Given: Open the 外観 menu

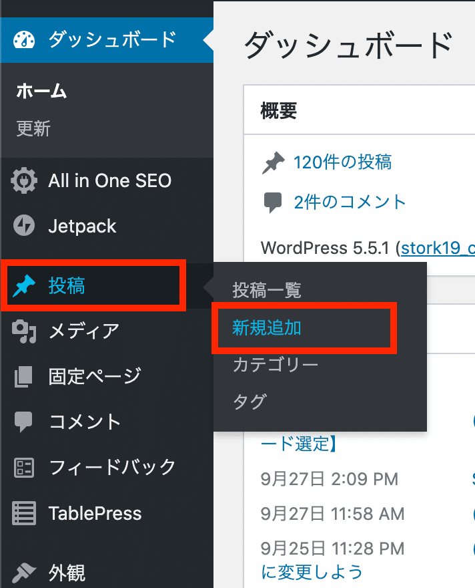Looking at the screenshot, I should [x=107, y=573].
